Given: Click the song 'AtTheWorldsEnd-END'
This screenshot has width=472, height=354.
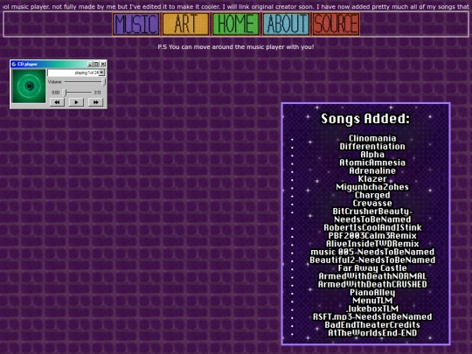Looking at the screenshot, I should pyautogui.click(x=372, y=333).
